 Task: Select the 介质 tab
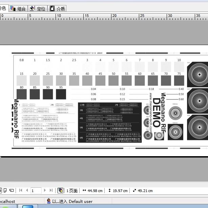(x=57, y=8)
